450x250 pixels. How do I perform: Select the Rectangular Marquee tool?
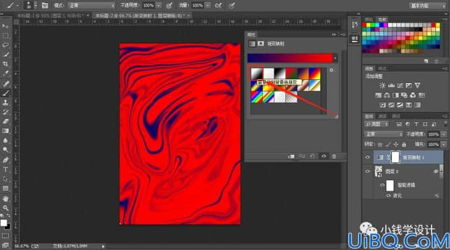[5, 36]
